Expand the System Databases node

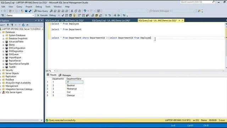(x=3, y=36)
